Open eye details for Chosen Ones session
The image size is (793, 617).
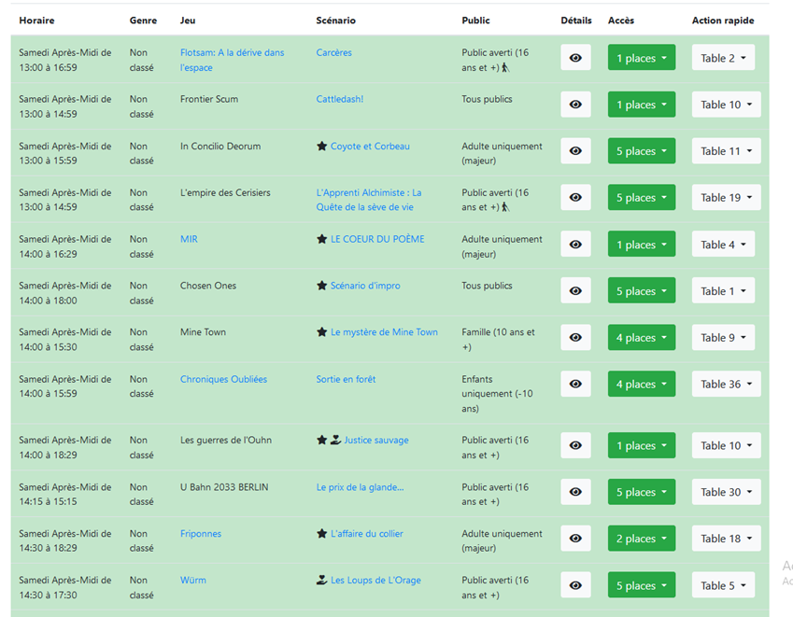pyautogui.click(x=575, y=291)
